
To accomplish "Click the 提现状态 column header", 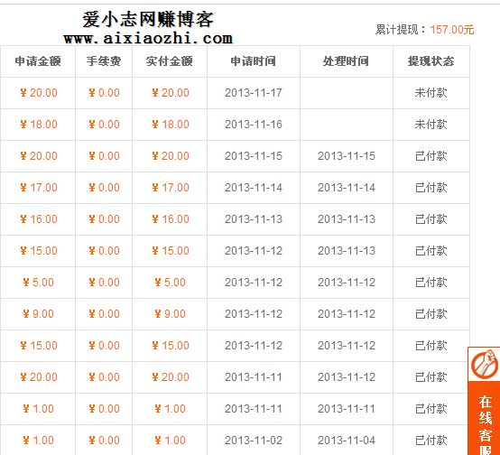I will click(431, 61).
